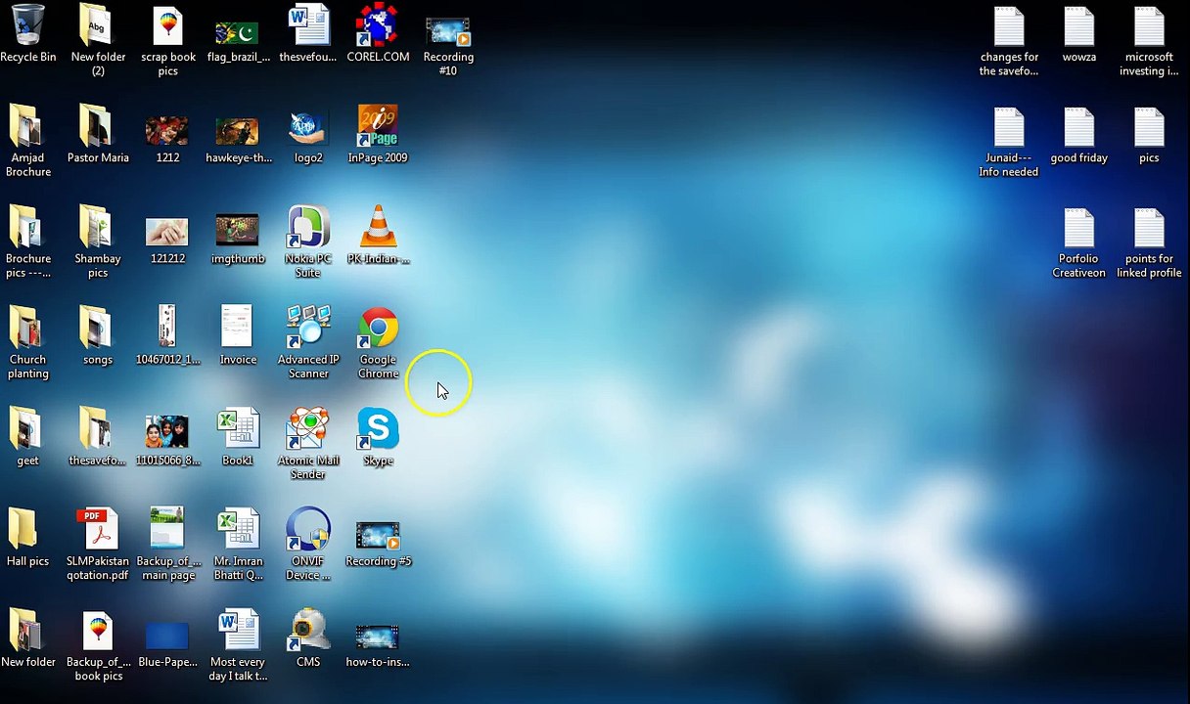Select microsoft investing text file
Screen dimensions: 1190x704
pyautogui.click(x=1149, y=26)
